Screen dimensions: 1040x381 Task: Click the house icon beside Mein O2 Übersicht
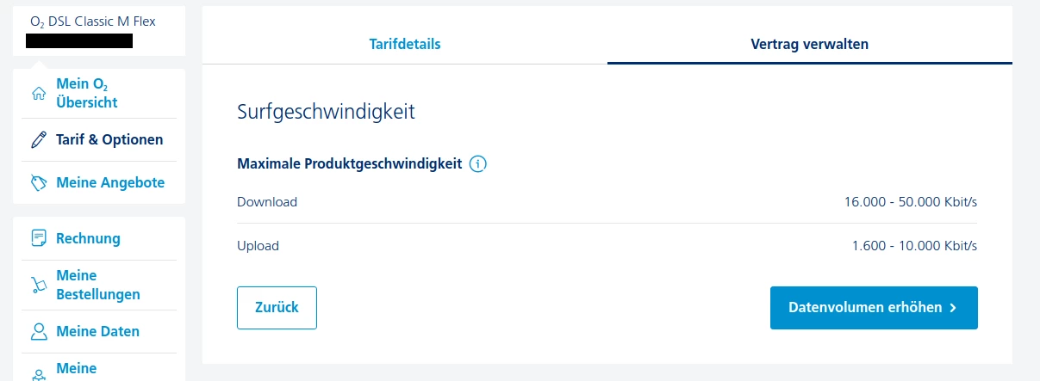pyautogui.click(x=38, y=94)
